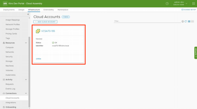Open Network Profiles in sidebar
The width and height of the screenshot is (197, 109).
[13, 25]
